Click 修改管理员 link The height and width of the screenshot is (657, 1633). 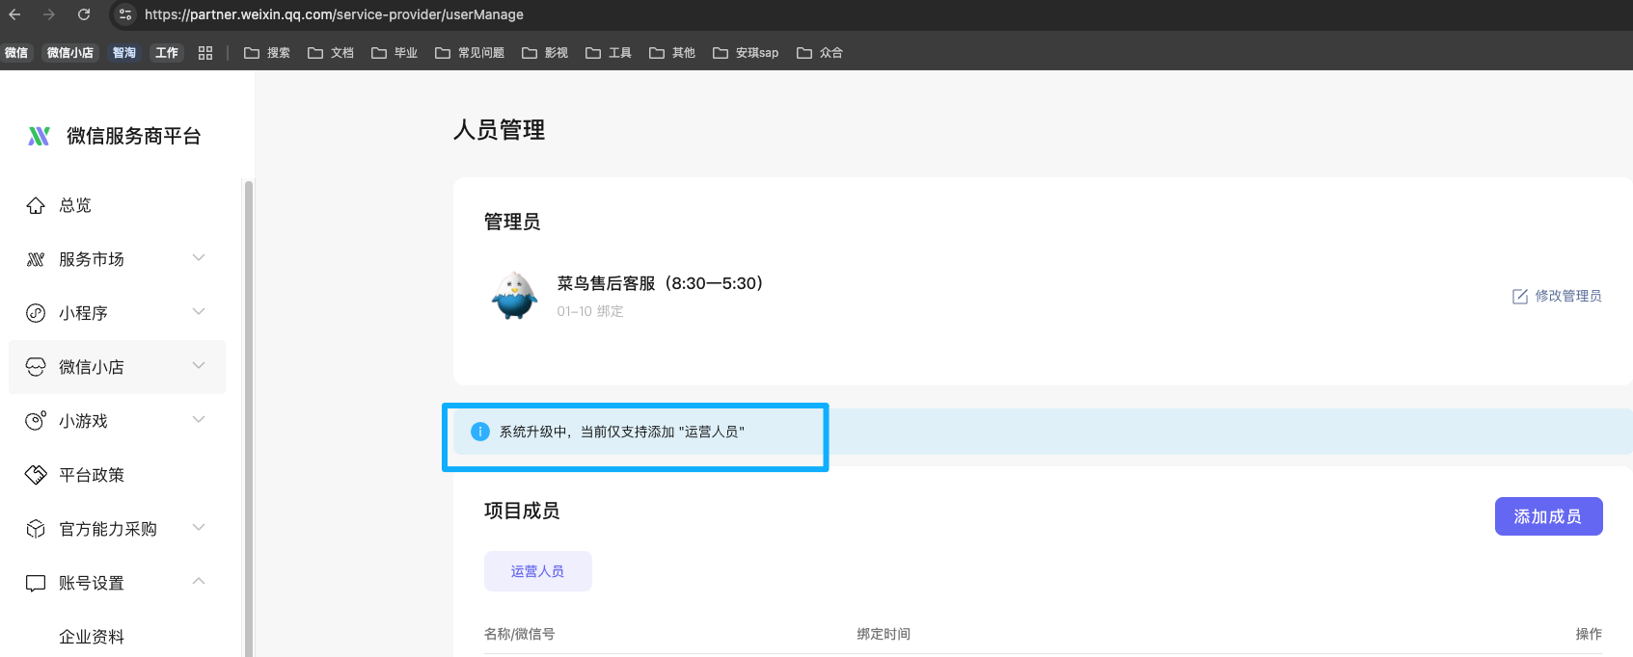click(1568, 296)
